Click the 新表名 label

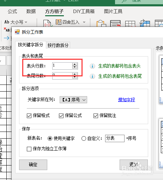click(x=35, y=138)
